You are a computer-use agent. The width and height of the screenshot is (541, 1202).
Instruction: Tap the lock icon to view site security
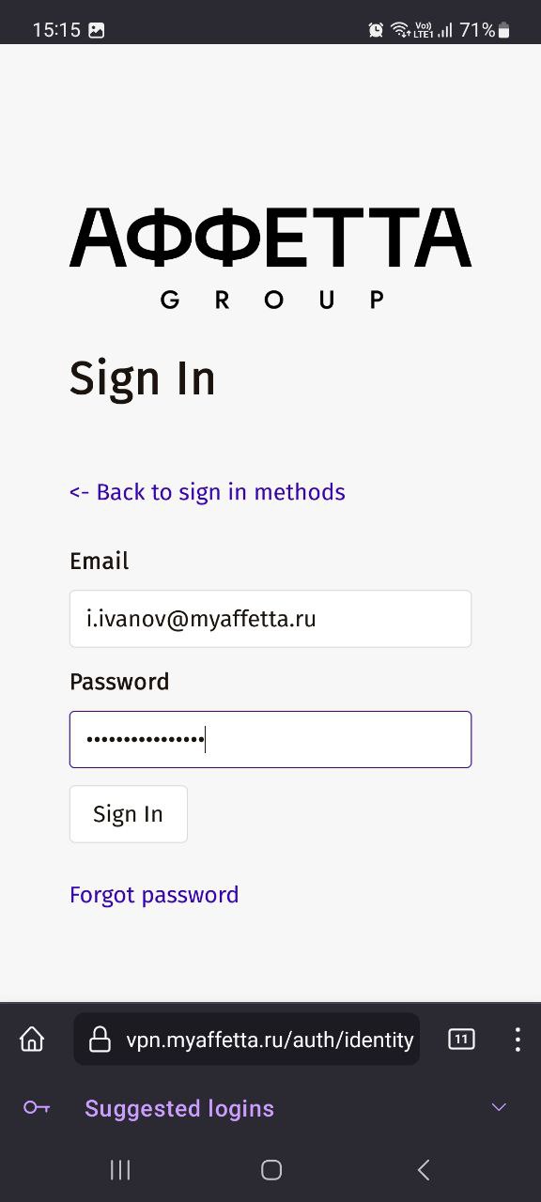click(x=100, y=1039)
